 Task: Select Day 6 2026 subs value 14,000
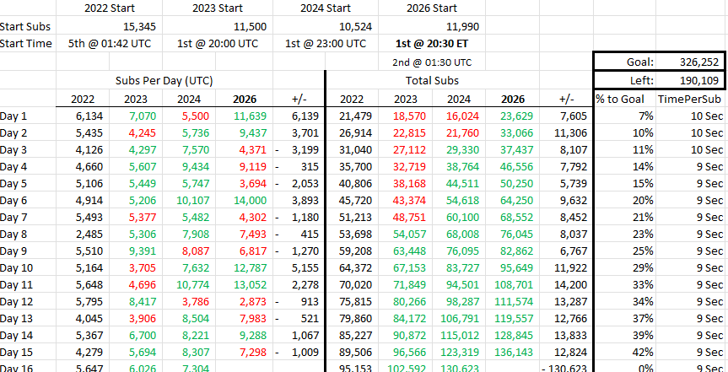[245, 201]
